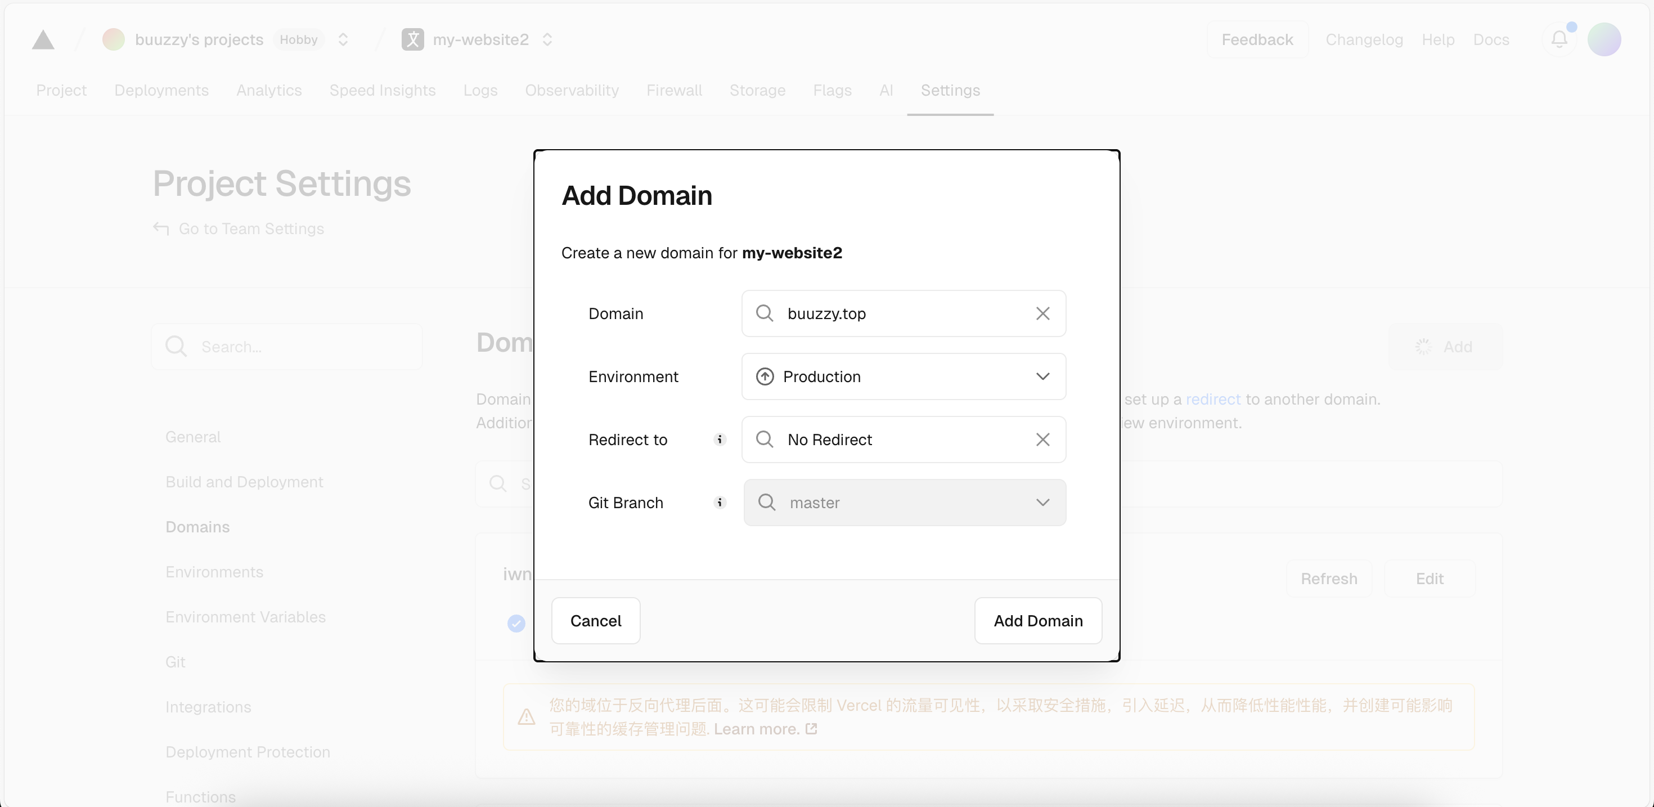
Task: Open Integrations settings section
Action: coord(209,707)
